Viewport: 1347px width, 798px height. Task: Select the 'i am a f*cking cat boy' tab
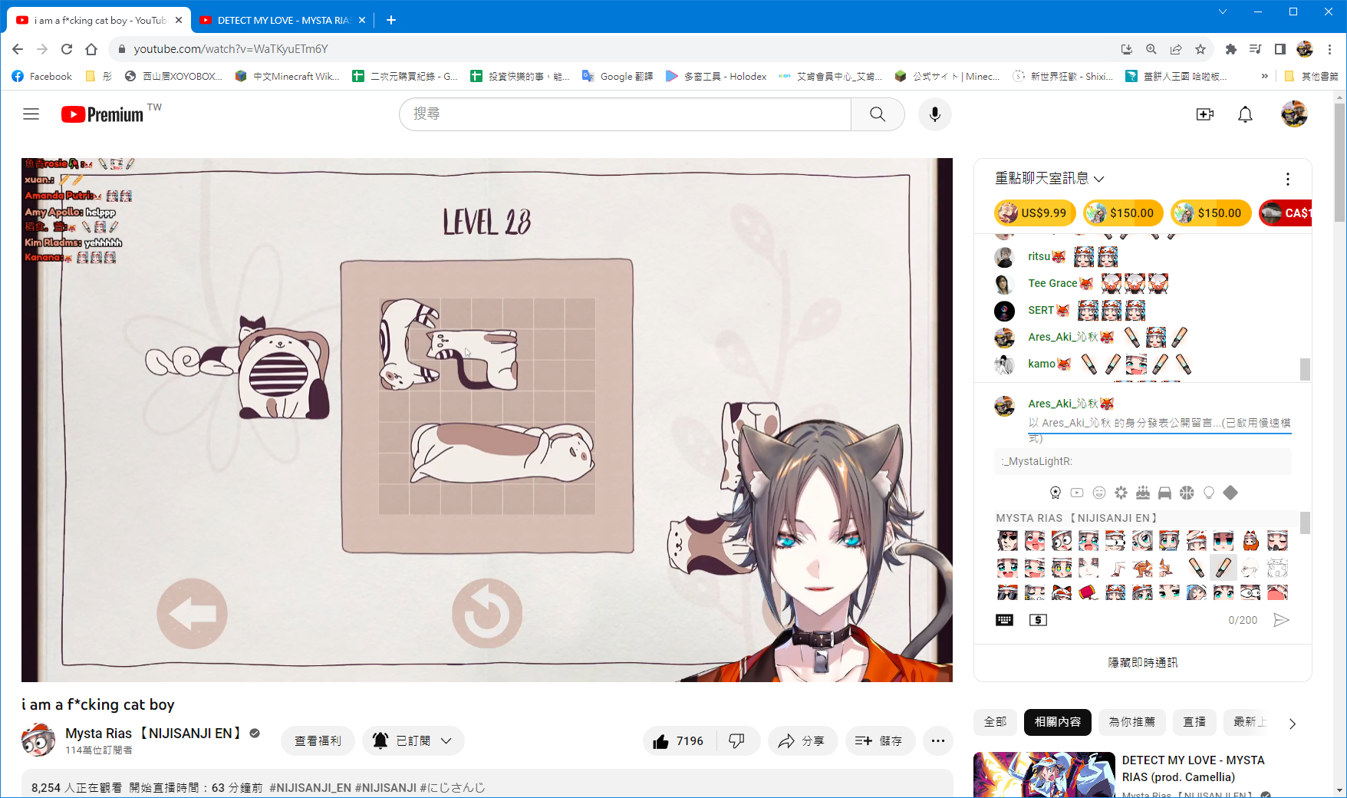[x=98, y=21]
